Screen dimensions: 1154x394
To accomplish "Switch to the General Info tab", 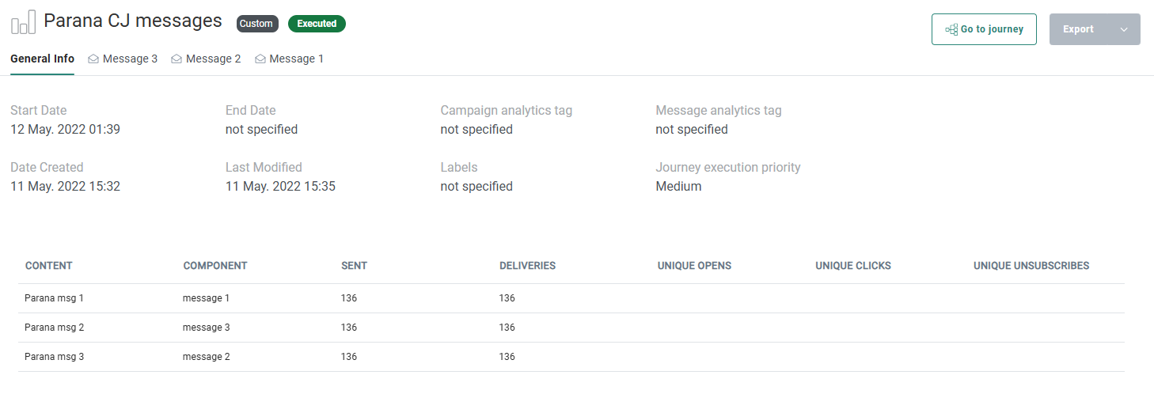I will pos(42,59).
